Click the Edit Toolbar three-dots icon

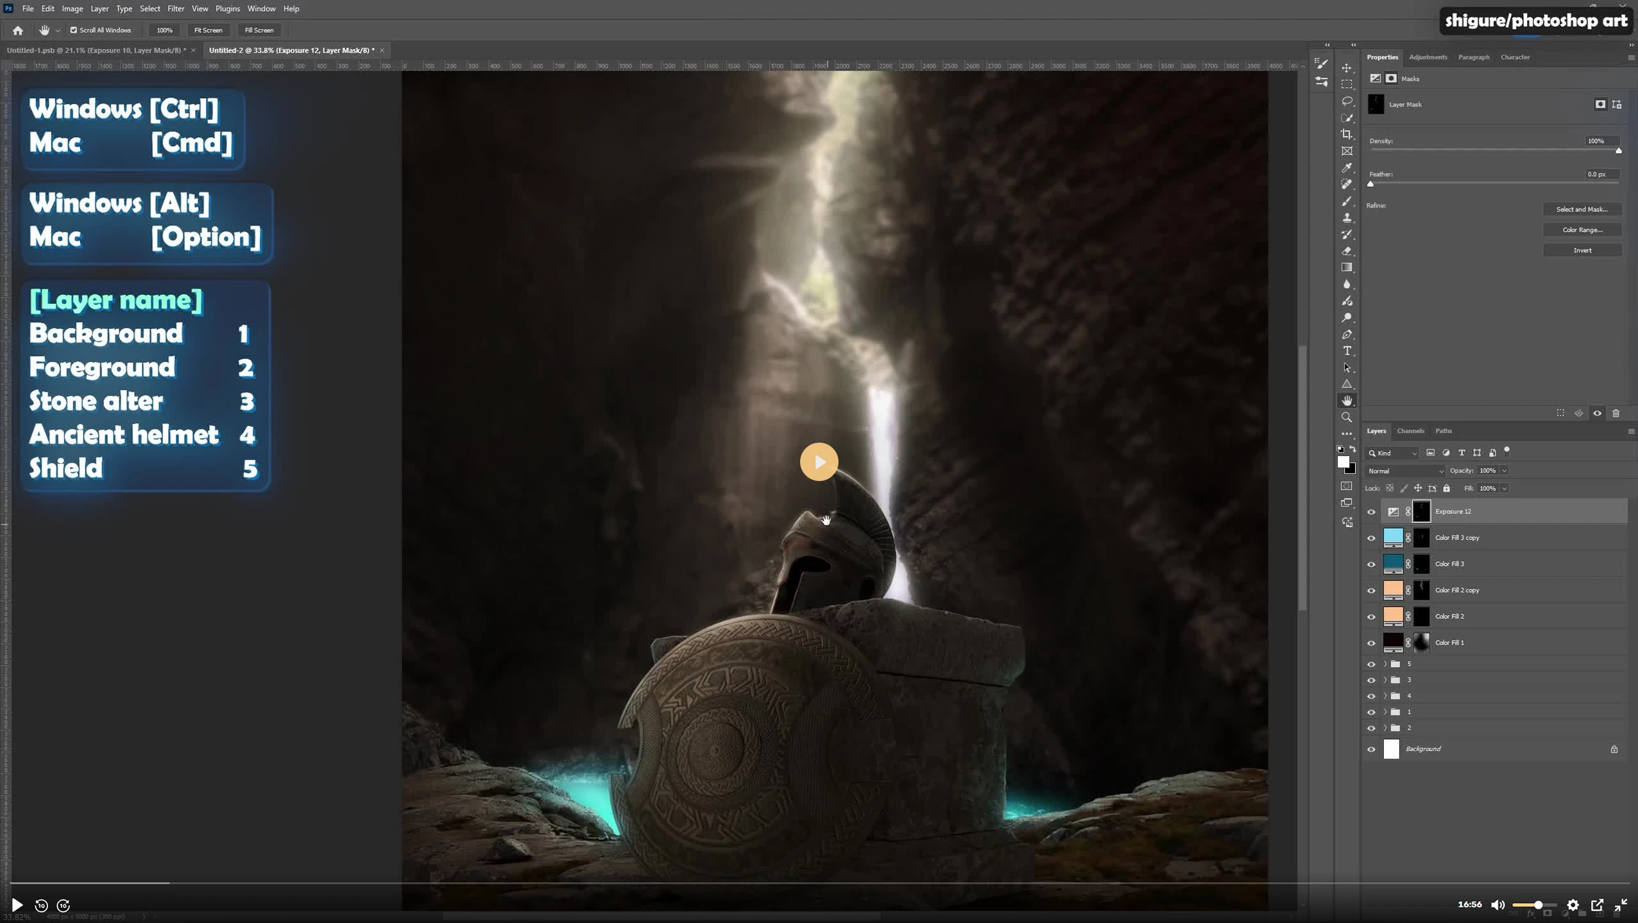[1347, 434]
